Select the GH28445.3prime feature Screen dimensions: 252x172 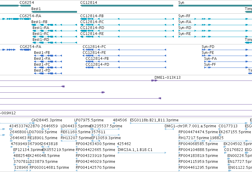coord(46,120)
